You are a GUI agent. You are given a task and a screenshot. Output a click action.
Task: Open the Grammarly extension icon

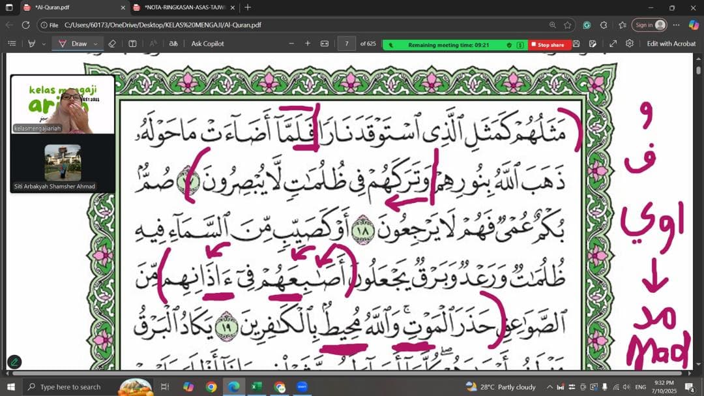(587, 25)
